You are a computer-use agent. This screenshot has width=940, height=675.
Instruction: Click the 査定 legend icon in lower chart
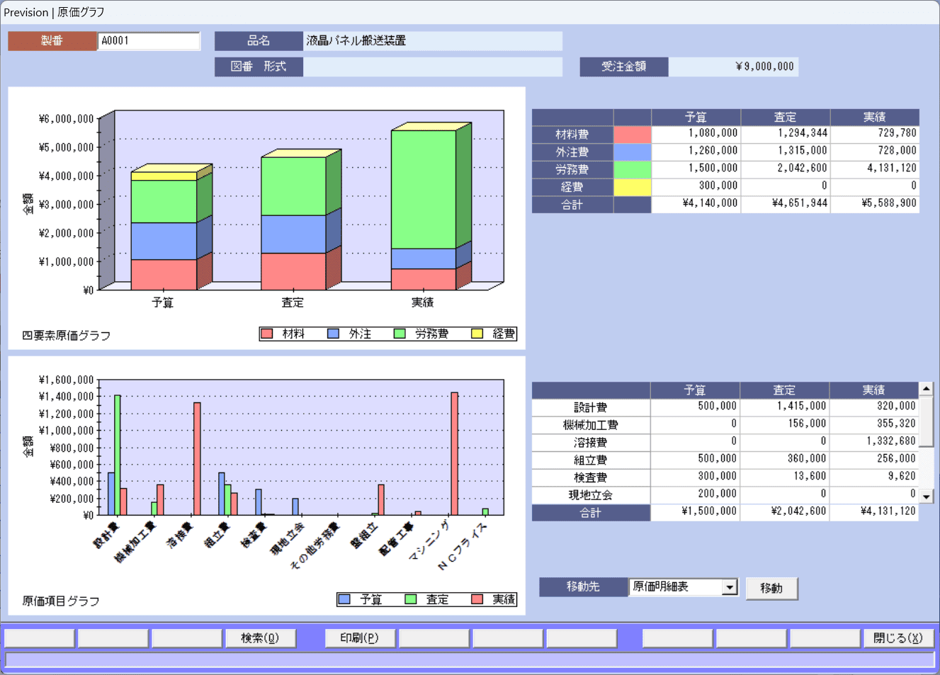pyautogui.click(x=411, y=599)
